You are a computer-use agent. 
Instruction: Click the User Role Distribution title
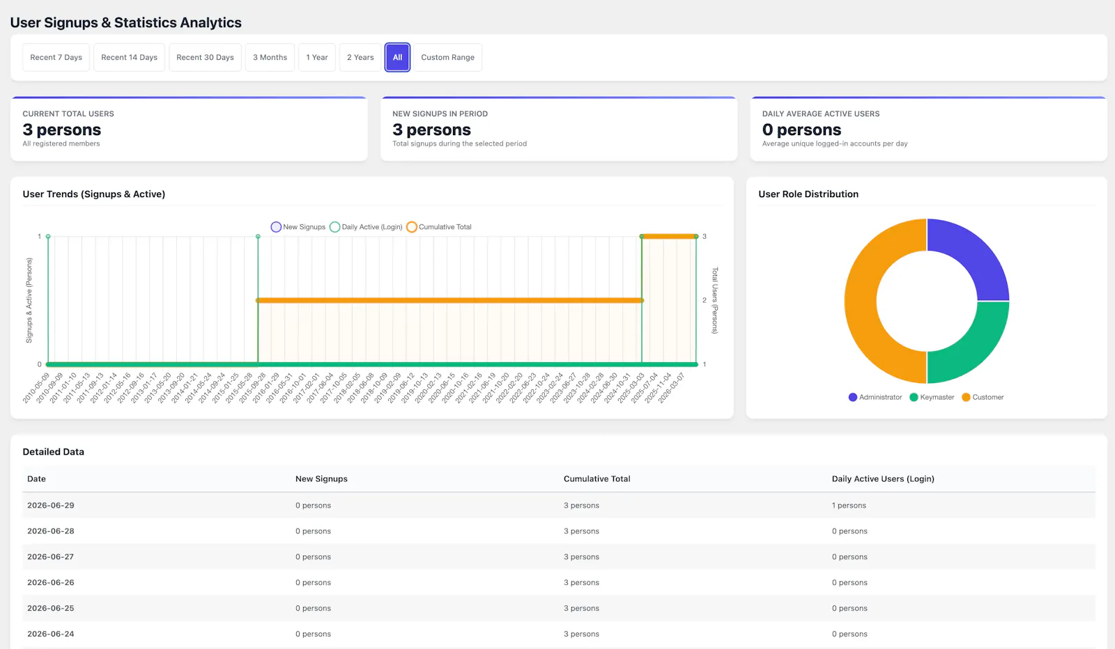808,194
